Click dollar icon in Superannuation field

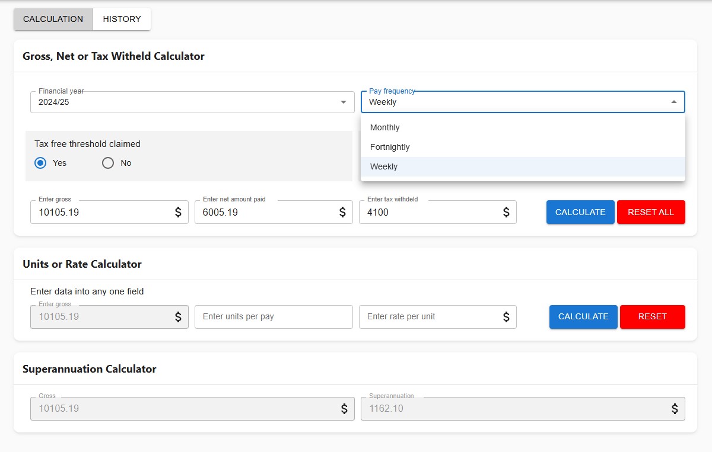(x=675, y=409)
